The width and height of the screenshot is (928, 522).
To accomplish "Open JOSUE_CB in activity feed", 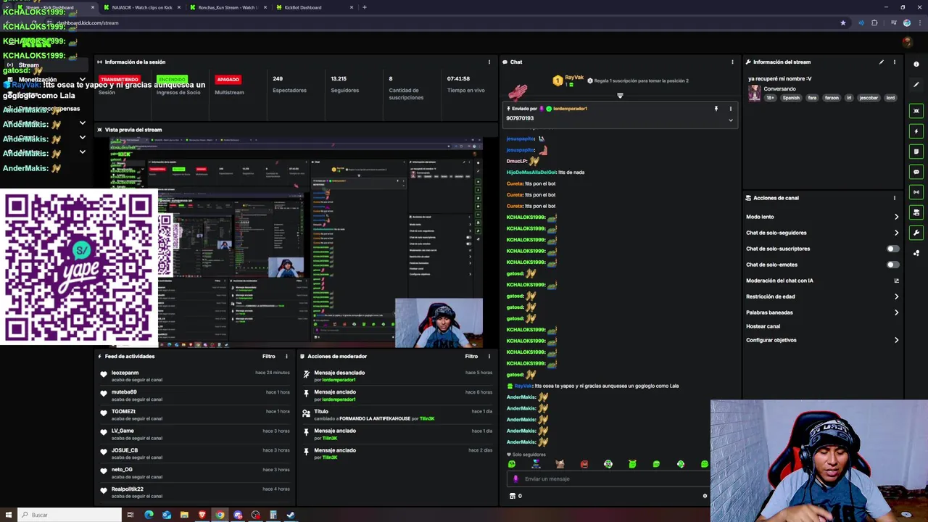I will tap(125, 450).
